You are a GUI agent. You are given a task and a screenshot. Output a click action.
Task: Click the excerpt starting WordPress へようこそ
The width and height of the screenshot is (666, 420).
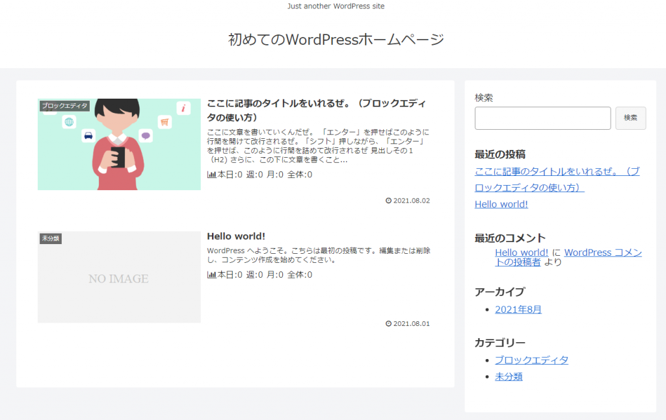click(x=319, y=255)
